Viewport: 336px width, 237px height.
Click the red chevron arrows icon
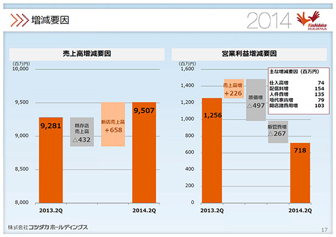point(19,20)
